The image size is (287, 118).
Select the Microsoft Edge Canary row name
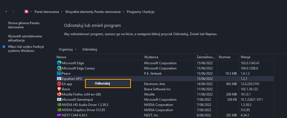point(78,68)
